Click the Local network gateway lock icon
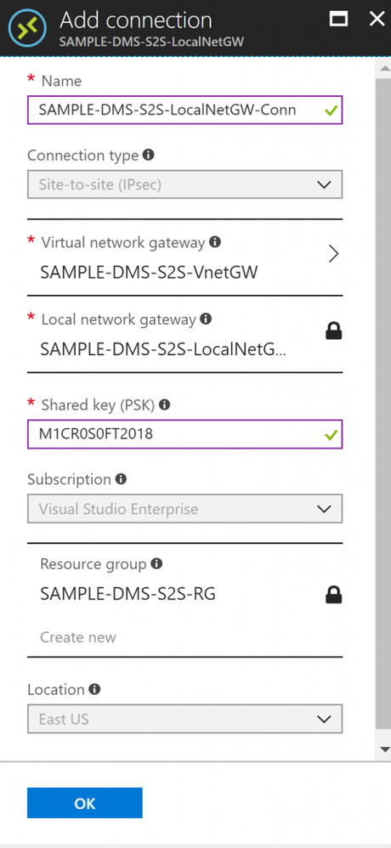 coord(334,331)
